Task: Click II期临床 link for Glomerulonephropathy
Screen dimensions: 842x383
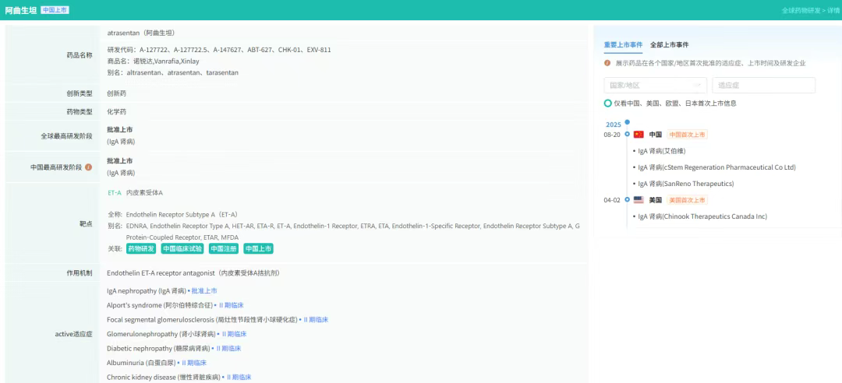Action: (x=234, y=334)
